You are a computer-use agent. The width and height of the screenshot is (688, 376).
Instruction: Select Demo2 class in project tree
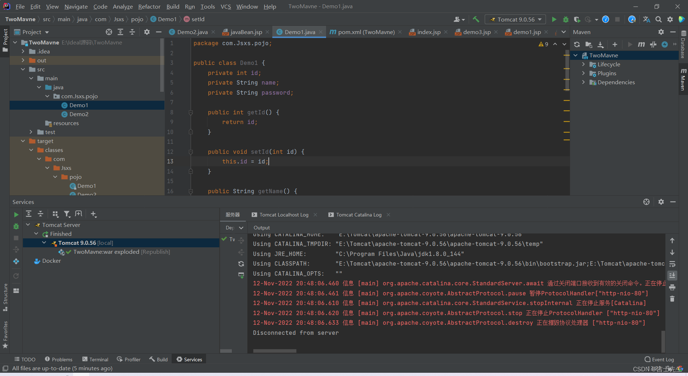pos(79,114)
